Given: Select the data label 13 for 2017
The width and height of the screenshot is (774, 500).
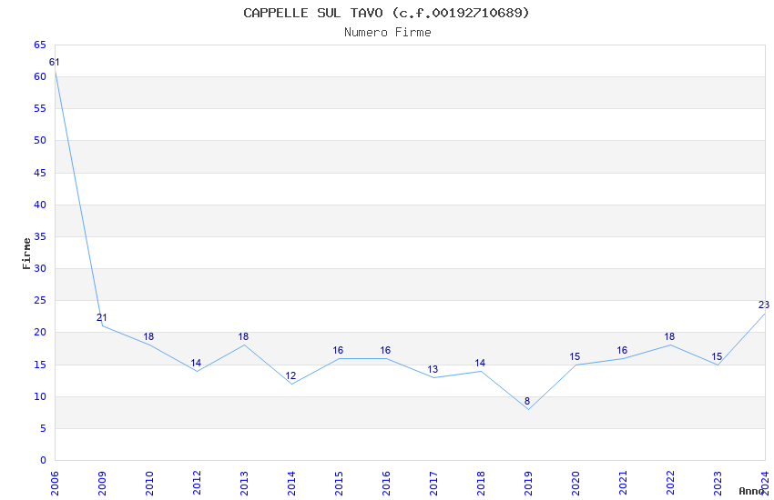Looking at the screenshot, I should [x=433, y=369].
